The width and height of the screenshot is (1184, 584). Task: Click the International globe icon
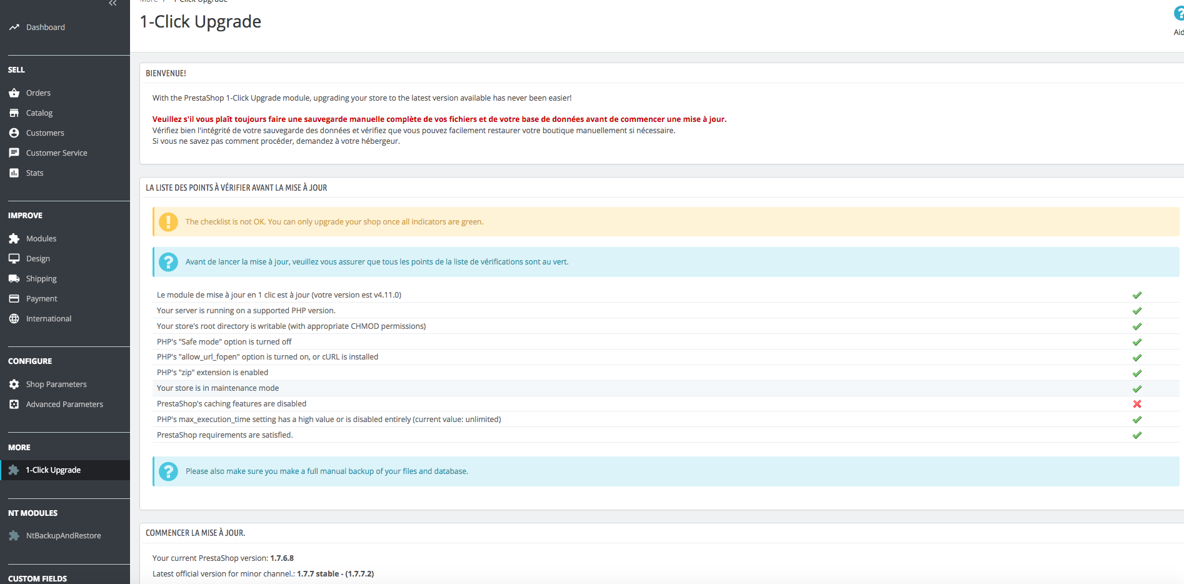[x=14, y=319]
